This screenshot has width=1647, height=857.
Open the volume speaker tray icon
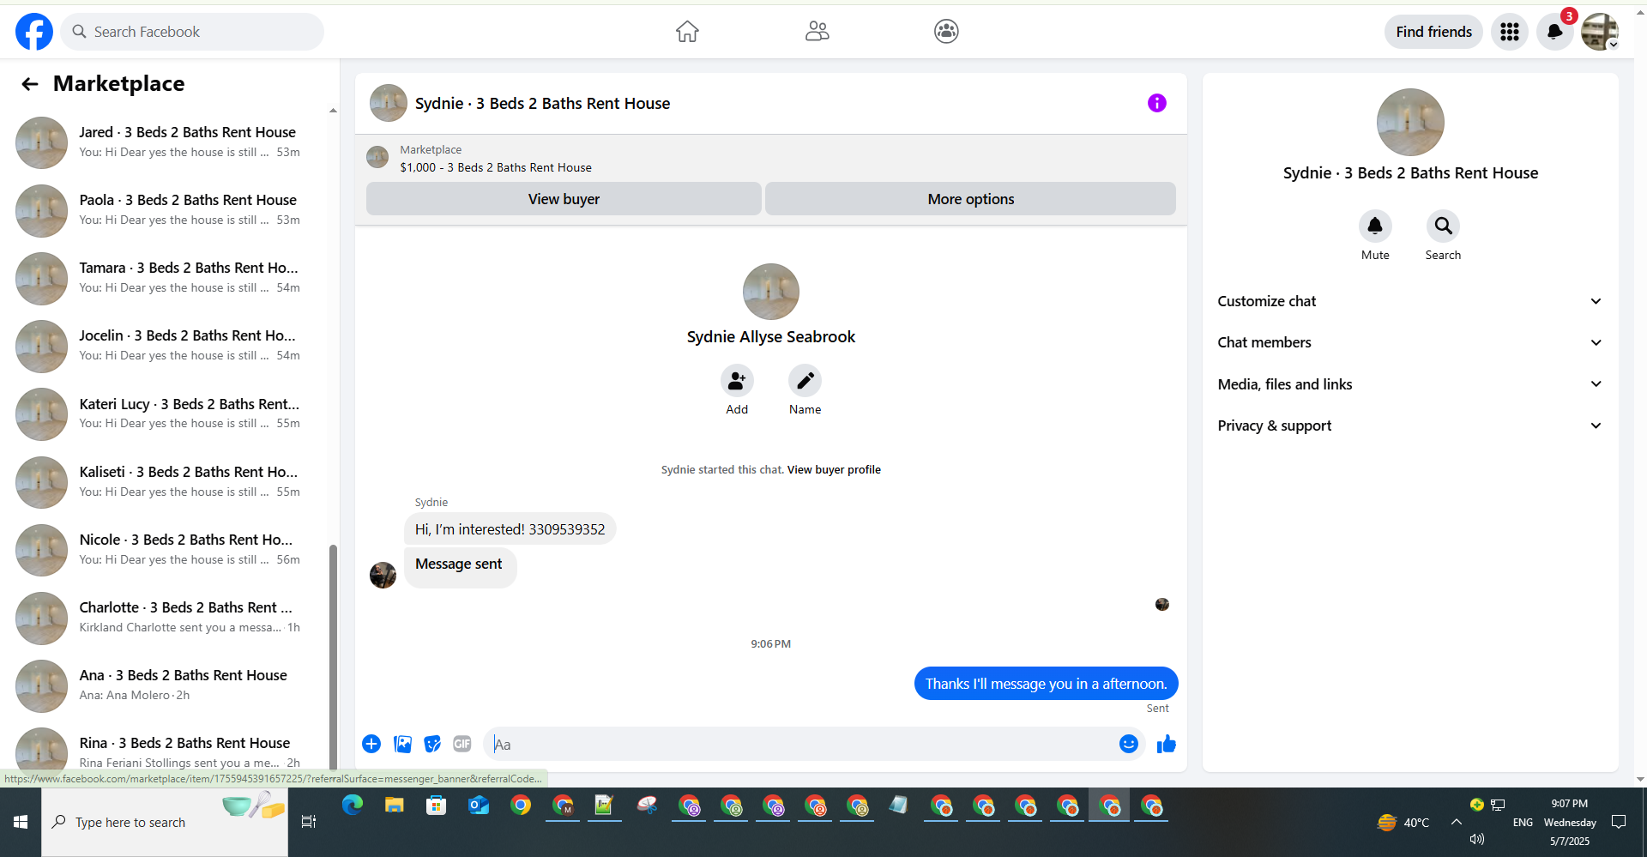click(x=1477, y=839)
